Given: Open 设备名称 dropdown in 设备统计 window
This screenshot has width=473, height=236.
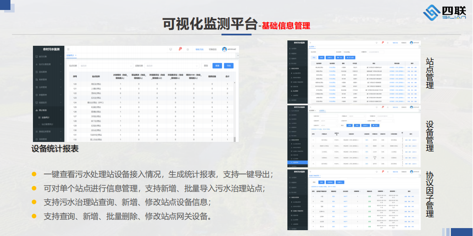Looking at the screenshot, I should click(172, 66).
